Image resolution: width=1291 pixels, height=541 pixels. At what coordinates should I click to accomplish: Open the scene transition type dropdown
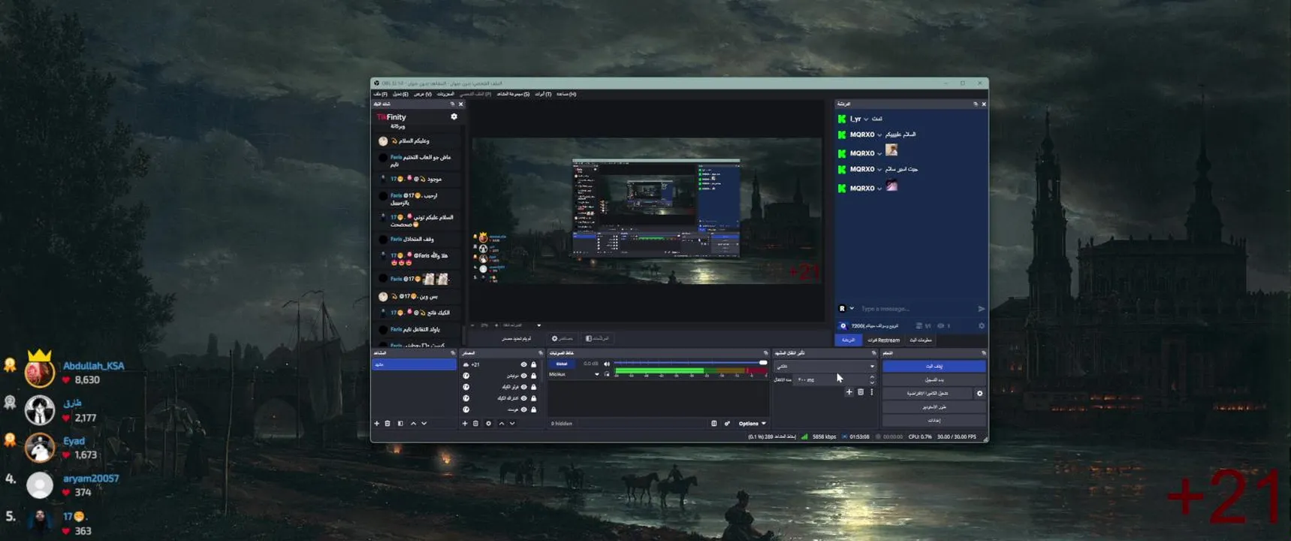click(825, 367)
